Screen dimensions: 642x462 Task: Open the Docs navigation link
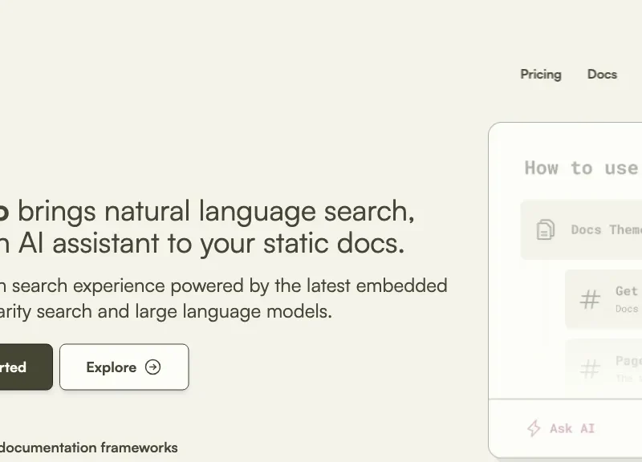click(x=602, y=75)
